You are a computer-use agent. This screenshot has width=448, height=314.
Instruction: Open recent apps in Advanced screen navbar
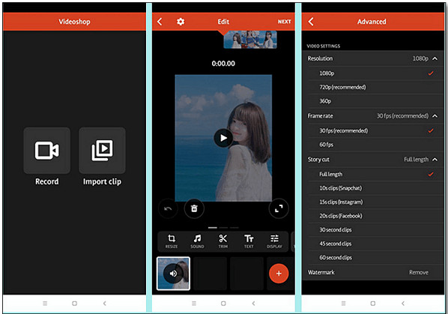[x=343, y=304]
